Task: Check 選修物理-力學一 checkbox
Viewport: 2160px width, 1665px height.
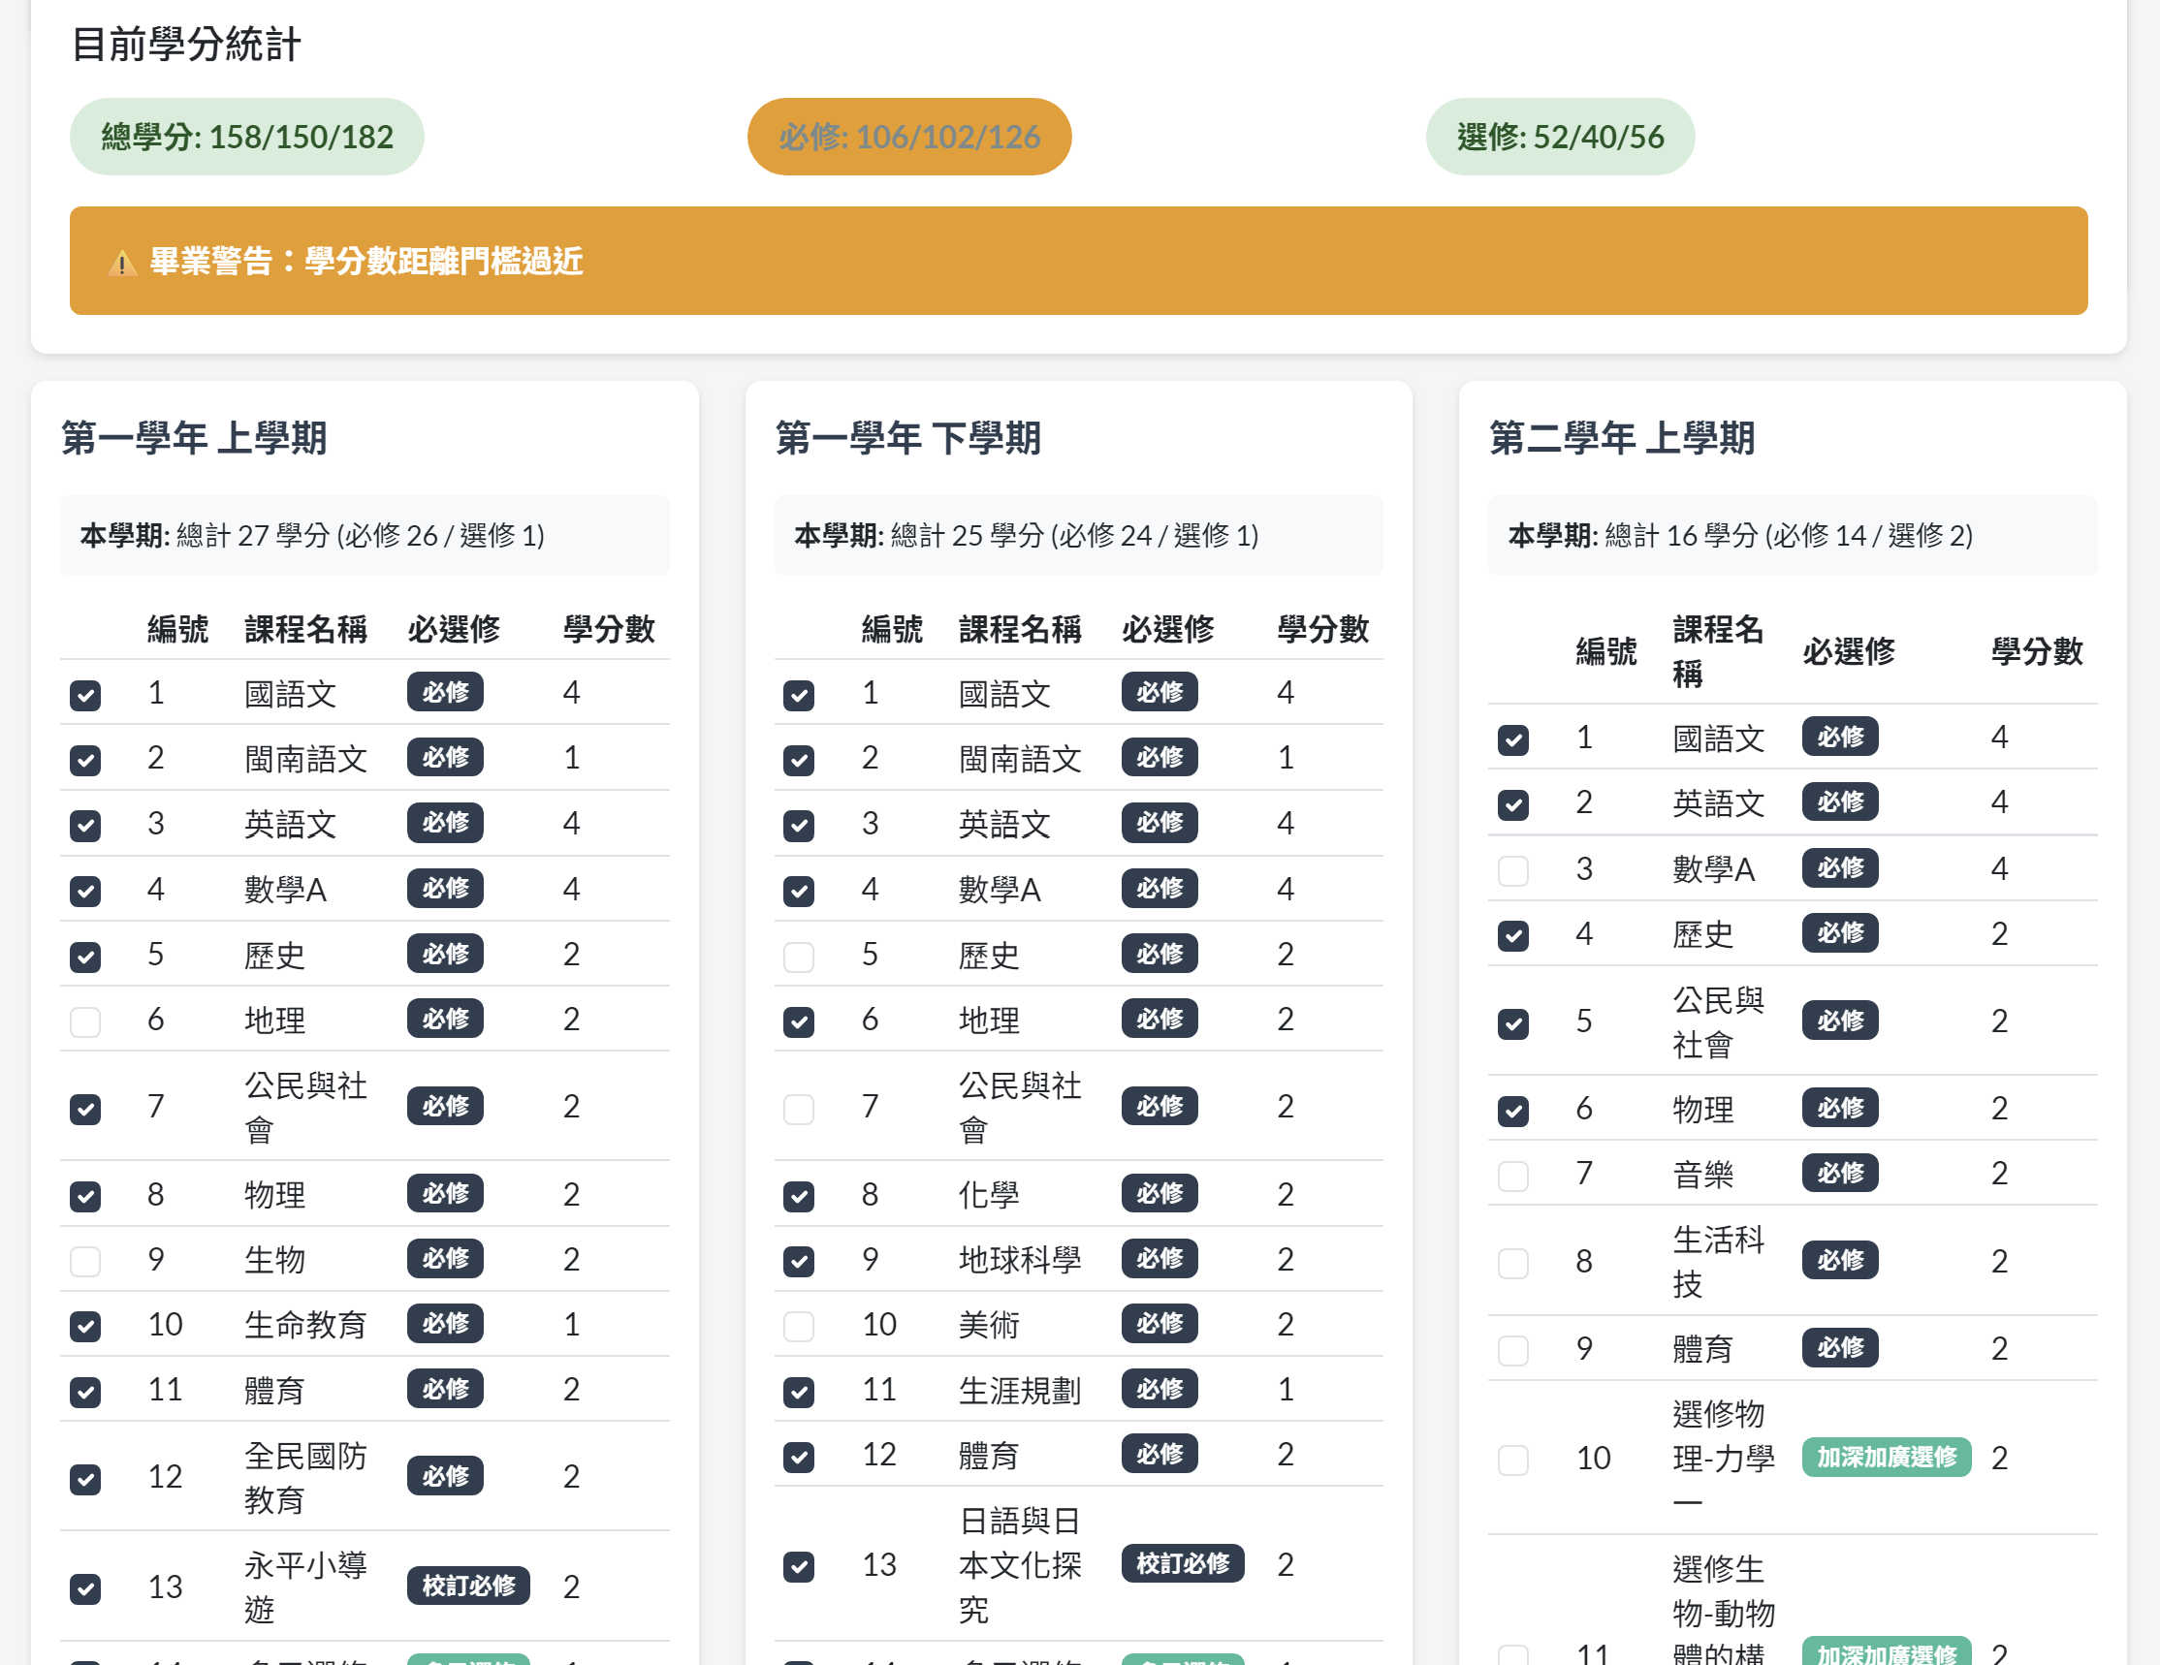Action: coord(1513,1460)
